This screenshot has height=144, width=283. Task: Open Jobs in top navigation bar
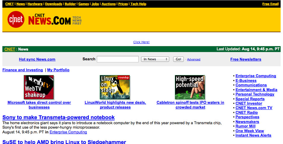coord(95,4)
